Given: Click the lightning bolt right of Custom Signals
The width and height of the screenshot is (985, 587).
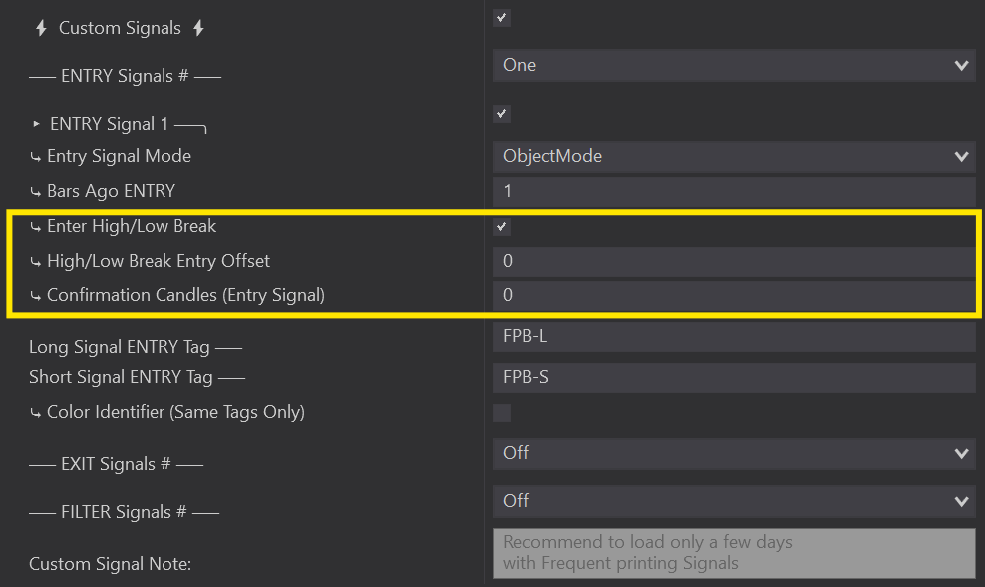Looking at the screenshot, I should (198, 29).
